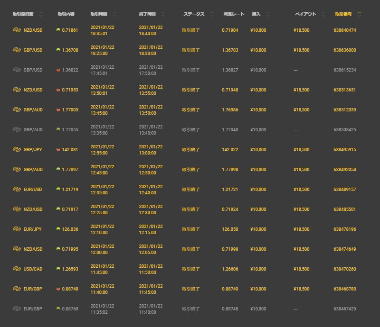Select the EUR/USD 1.21719 trade row

click(190, 189)
